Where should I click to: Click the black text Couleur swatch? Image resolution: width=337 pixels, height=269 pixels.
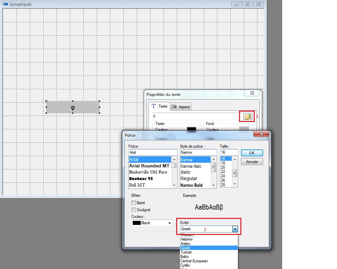click(191, 129)
